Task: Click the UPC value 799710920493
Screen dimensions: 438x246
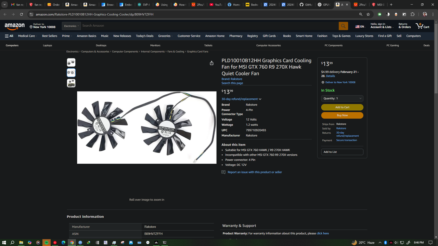Action: 256,130
